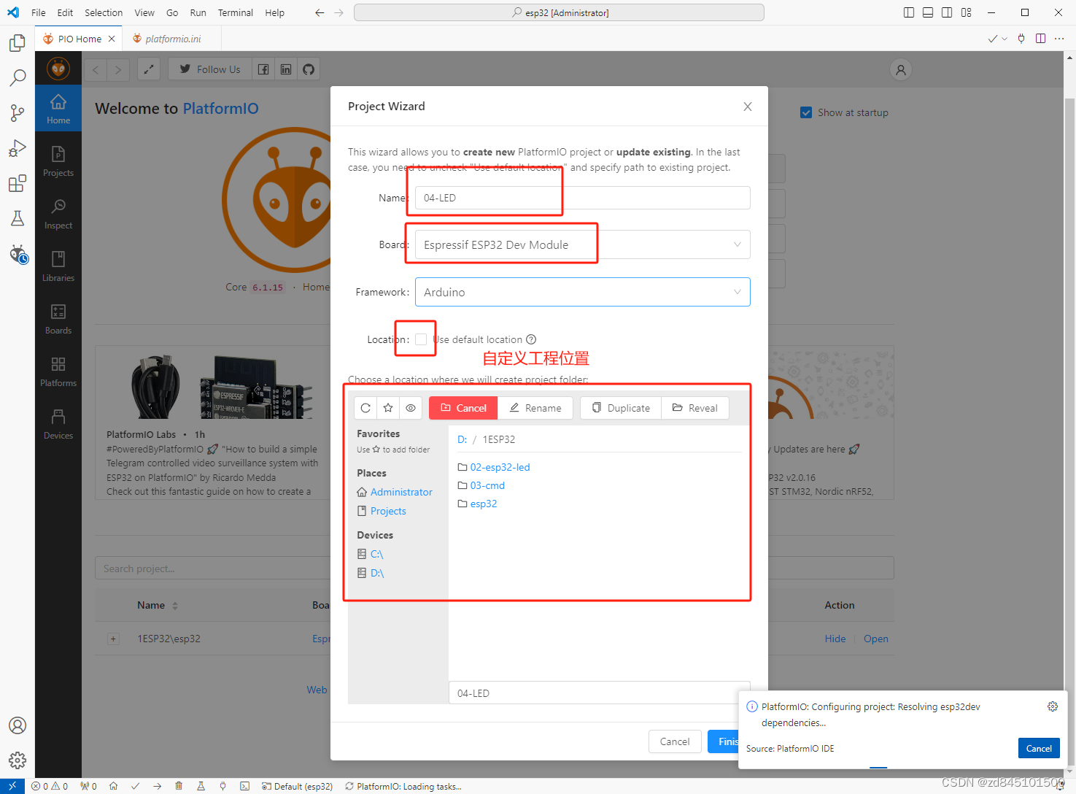
Task: Click the project Name input field
Action: pos(582,198)
